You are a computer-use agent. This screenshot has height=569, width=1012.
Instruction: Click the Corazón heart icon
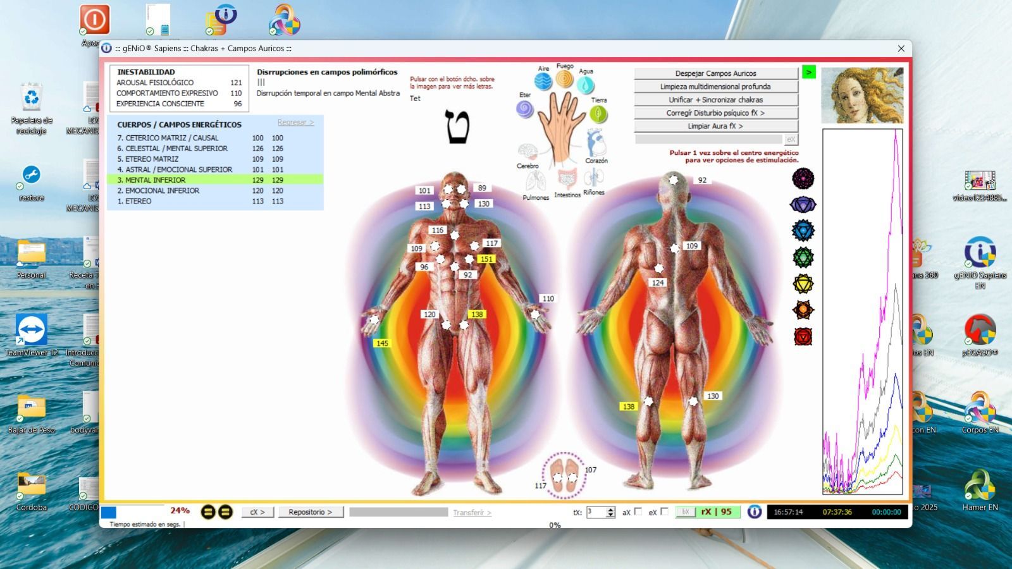click(596, 143)
